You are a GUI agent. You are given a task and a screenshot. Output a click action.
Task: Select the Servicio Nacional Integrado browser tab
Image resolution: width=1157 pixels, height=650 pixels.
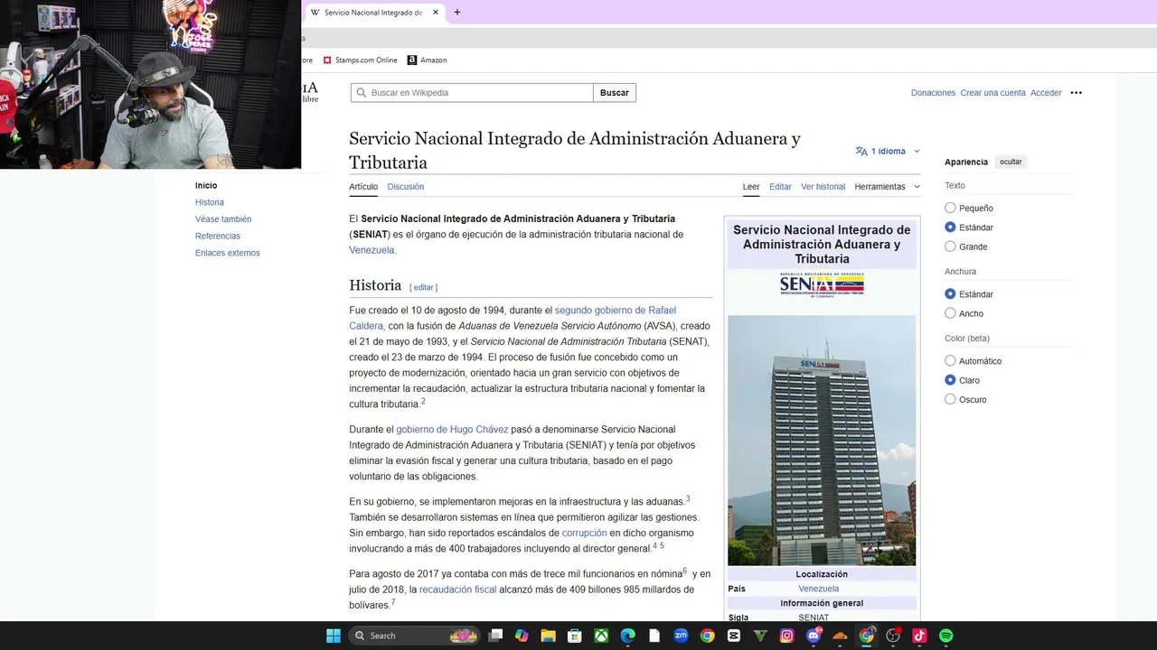click(x=372, y=13)
